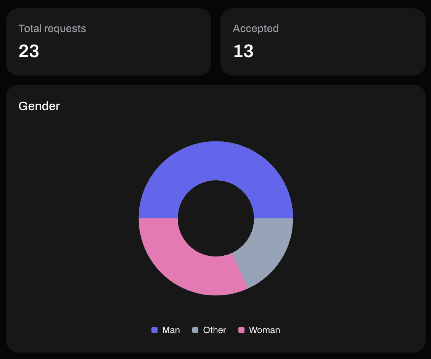Click the Man legend color swatch
431x359 pixels.
point(154,330)
